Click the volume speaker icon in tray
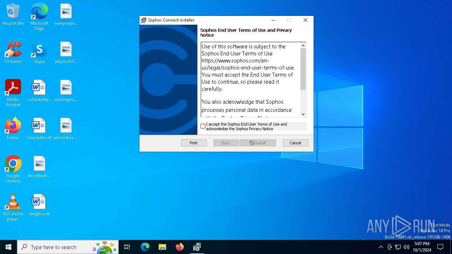Image resolution: width=452 pixels, height=254 pixels. (x=406, y=247)
